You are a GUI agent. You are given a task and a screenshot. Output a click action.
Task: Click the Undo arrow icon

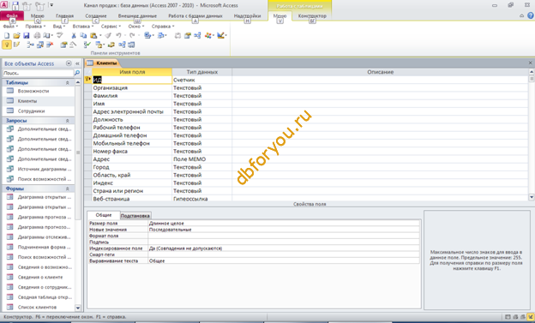[x=118, y=35]
